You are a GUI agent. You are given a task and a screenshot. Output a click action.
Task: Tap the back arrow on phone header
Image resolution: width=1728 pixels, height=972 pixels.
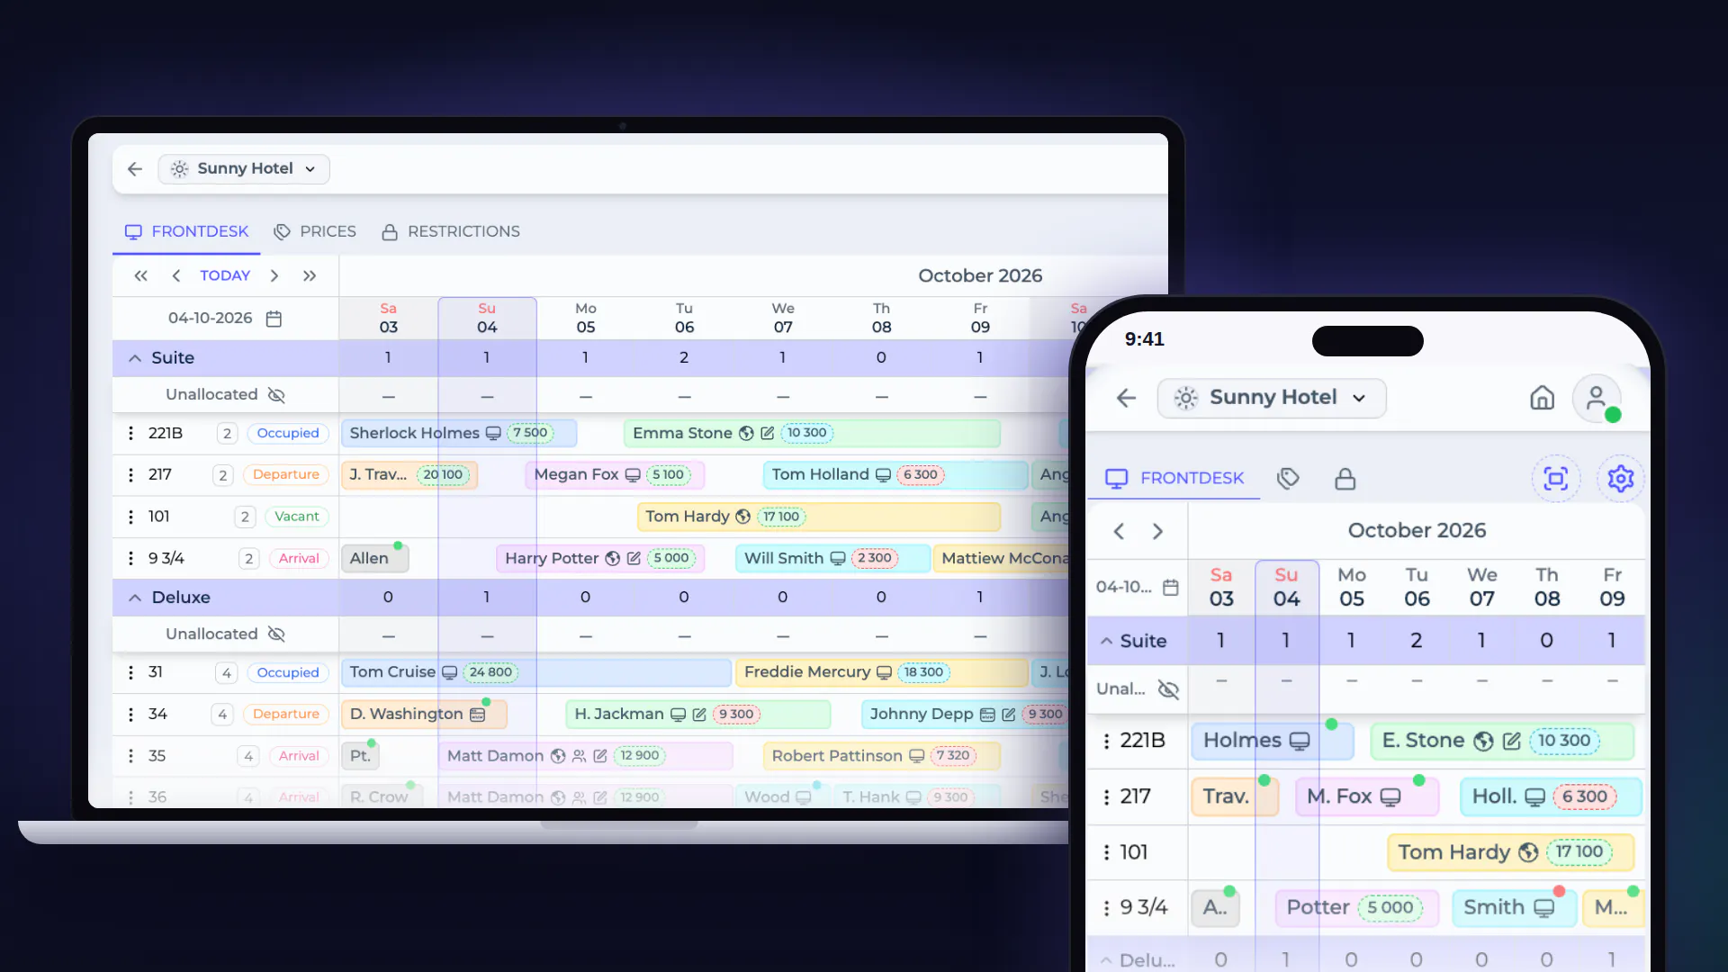click(x=1126, y=398)
